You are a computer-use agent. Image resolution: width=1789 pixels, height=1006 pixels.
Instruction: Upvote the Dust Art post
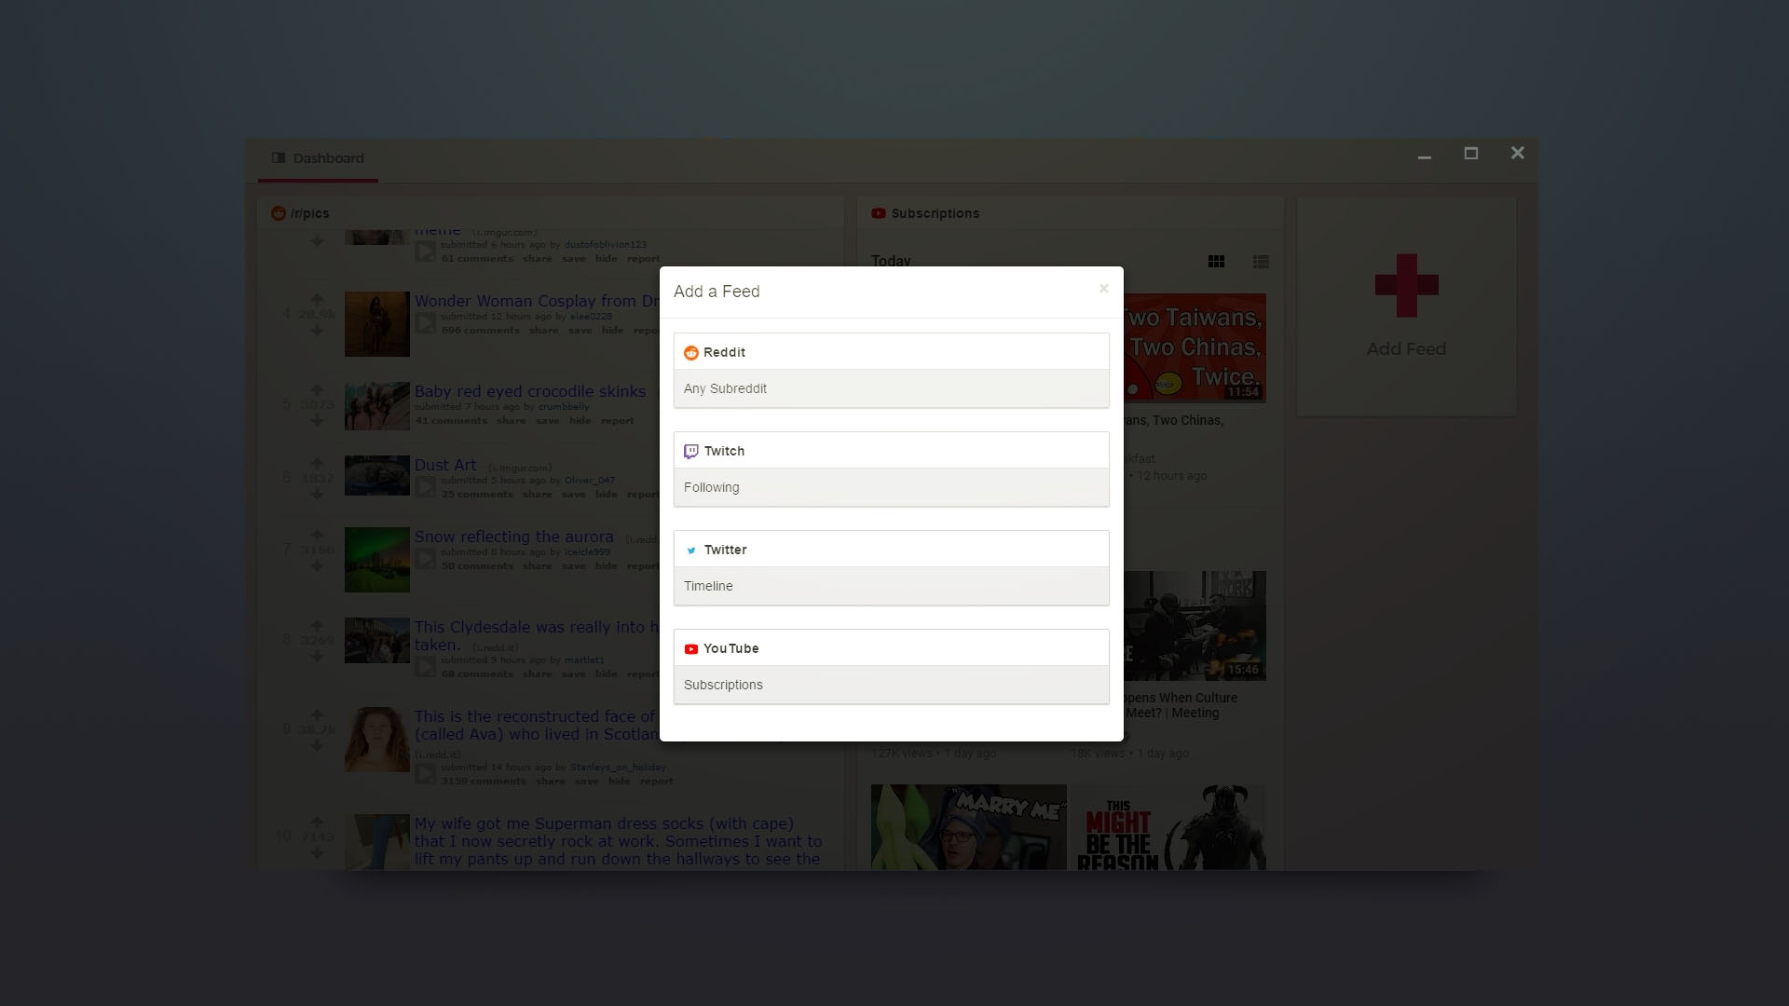[317, 463]
